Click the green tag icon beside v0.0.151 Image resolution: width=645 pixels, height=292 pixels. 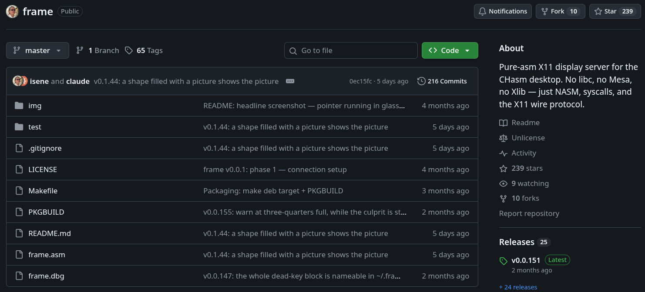[x=504, y=261]
